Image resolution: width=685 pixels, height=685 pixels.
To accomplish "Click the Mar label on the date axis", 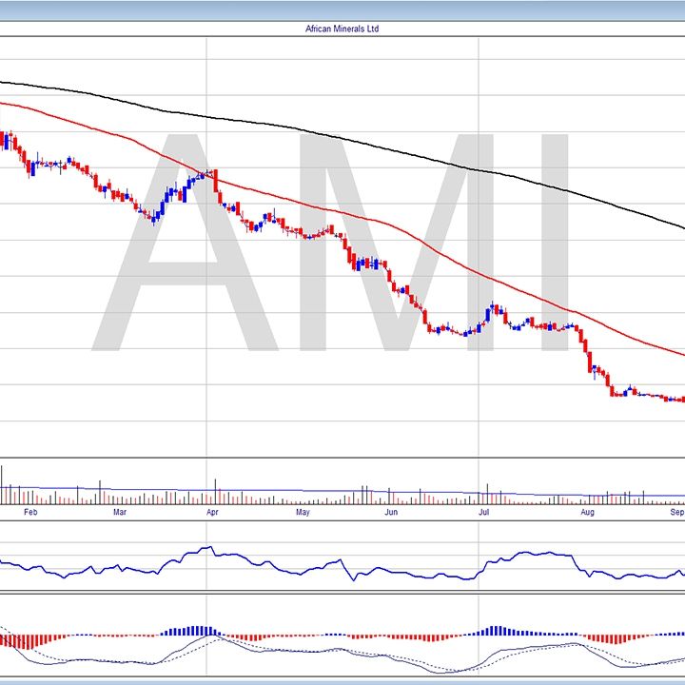I will 120,513.
